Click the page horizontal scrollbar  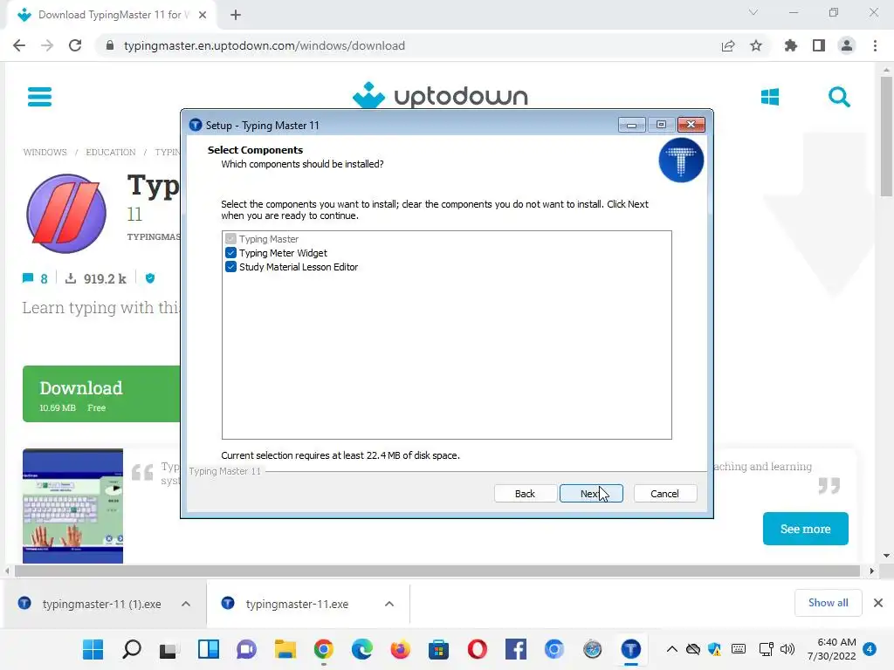[437, 571]
